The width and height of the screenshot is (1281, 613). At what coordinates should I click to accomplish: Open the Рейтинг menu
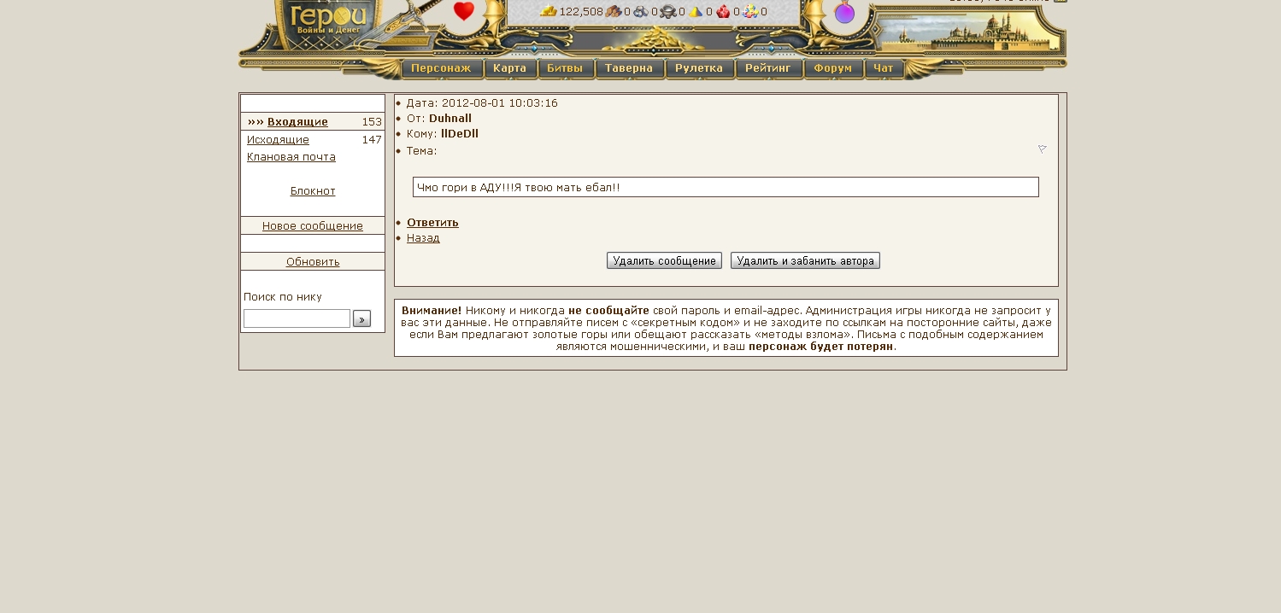[x=768, y=68]
